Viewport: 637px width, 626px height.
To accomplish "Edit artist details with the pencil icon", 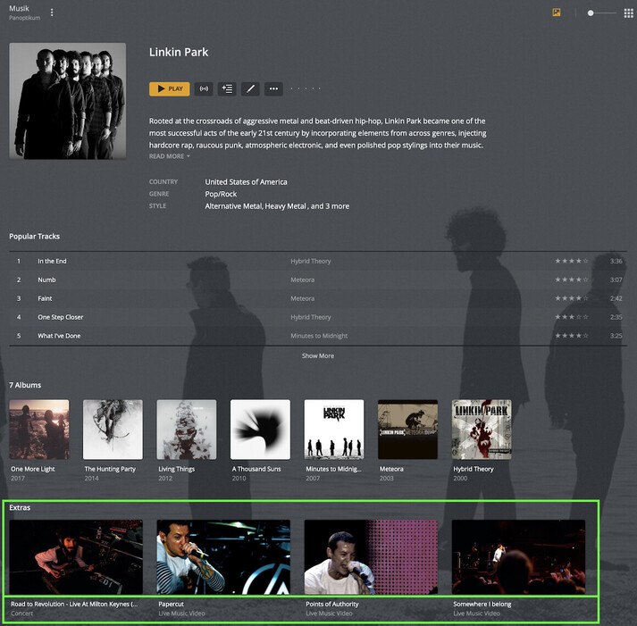I will click(250, 89).
